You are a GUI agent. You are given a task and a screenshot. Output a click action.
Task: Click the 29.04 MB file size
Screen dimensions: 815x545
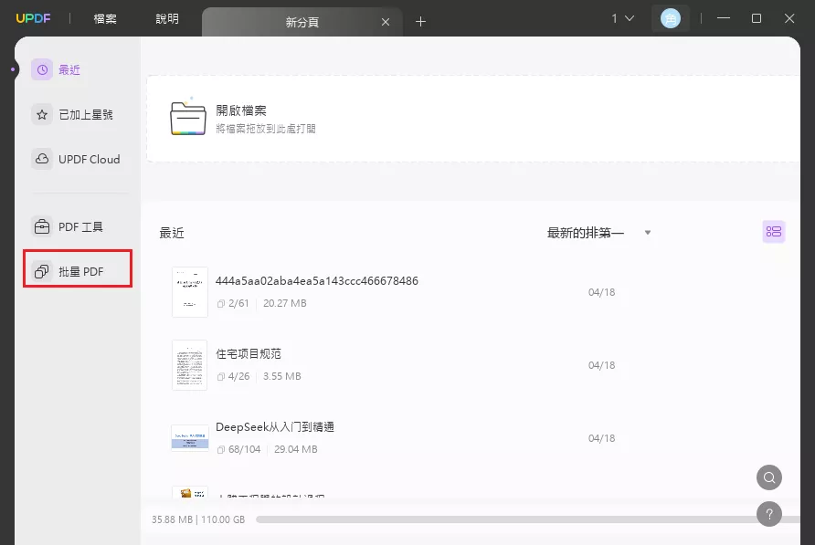point(296,449)
